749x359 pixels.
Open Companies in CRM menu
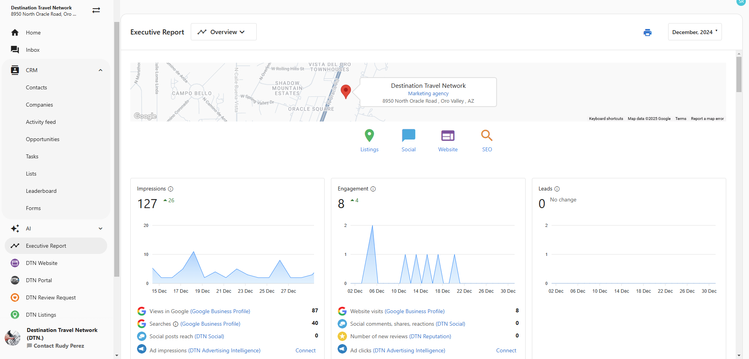point(39,105)
